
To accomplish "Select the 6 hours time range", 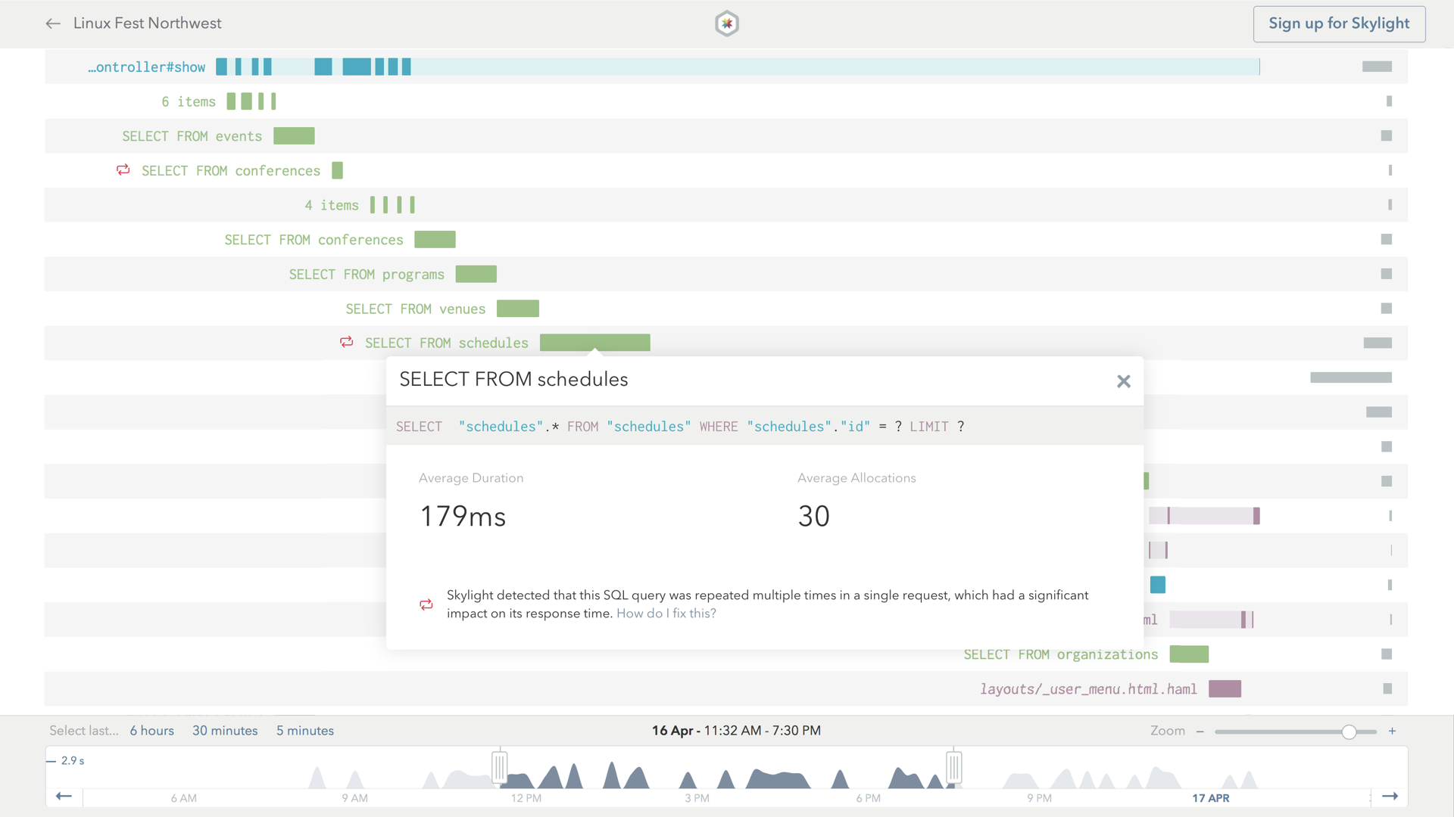I will [x=151, y=730].
